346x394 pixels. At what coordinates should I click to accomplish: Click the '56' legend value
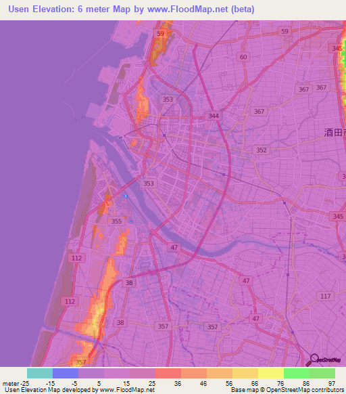(x=229, y=384)
